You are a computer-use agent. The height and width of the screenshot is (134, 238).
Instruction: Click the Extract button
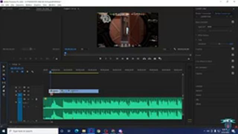(149, 59)
